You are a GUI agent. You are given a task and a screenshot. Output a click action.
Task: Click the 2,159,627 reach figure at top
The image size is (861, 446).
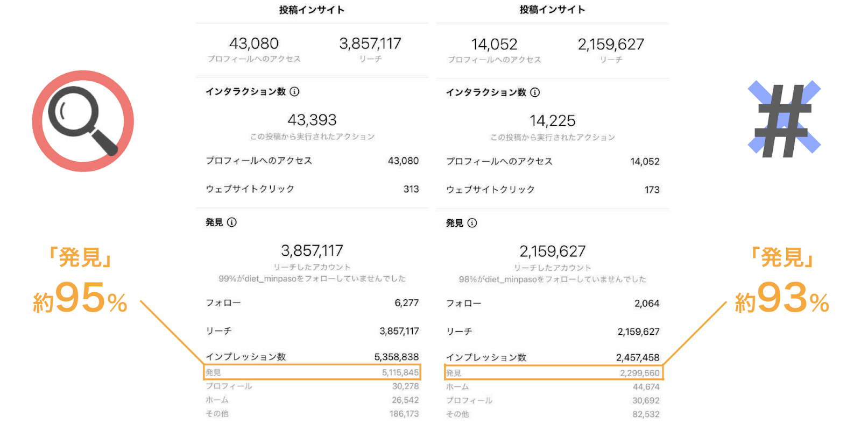tap(611, 44)
